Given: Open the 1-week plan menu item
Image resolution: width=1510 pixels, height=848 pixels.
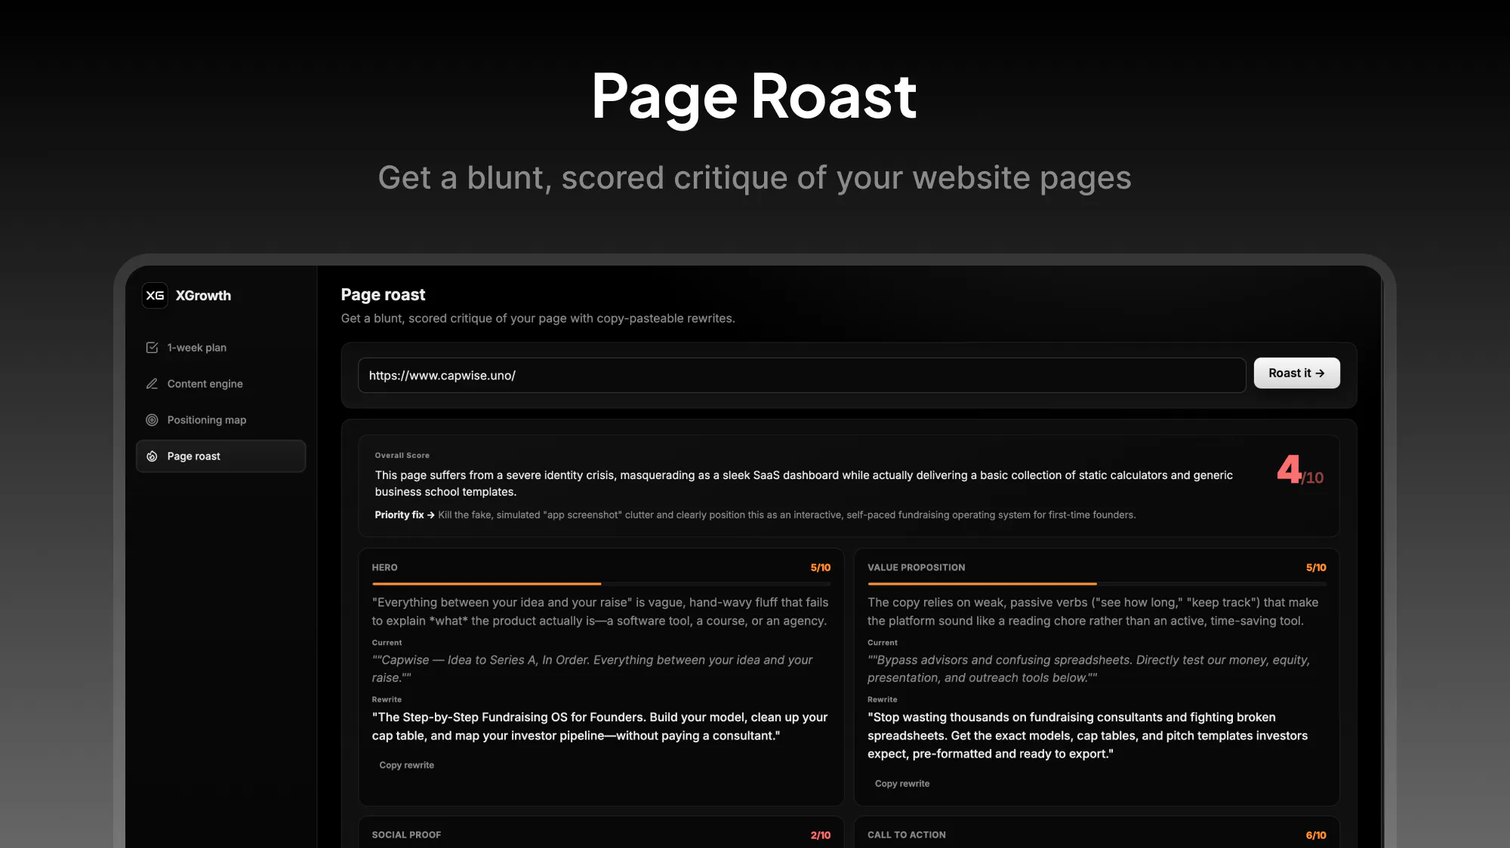Looking at the screenshot, I should pyautogui.click(x=220, y=348).
